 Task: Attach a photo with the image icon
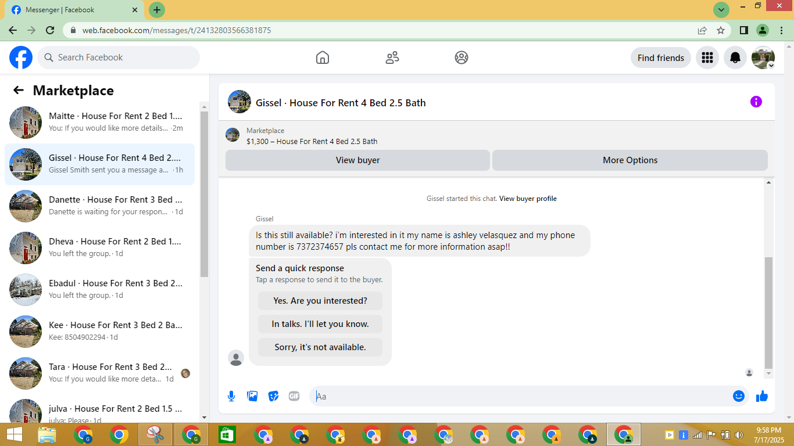(x=252, y=396)
